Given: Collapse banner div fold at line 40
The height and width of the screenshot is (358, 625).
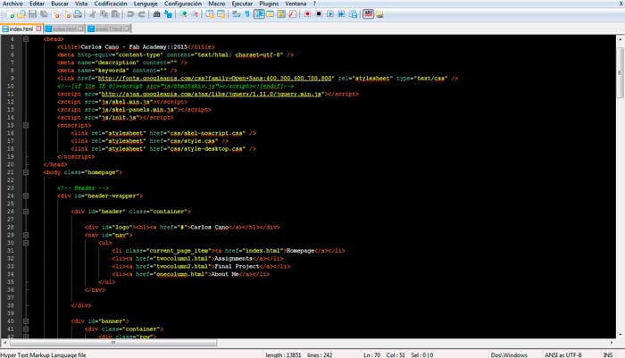Looking at the screenshot, I should (x=26, y=321).
